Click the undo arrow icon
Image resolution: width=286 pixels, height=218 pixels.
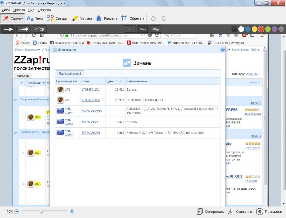[x=153, y=18]
